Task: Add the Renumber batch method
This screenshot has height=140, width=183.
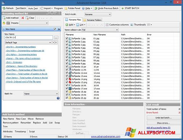Action: click(26, 123)
